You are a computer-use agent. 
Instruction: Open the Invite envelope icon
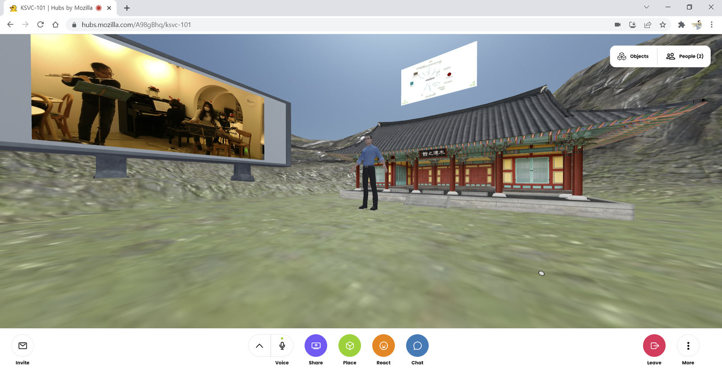23,345
